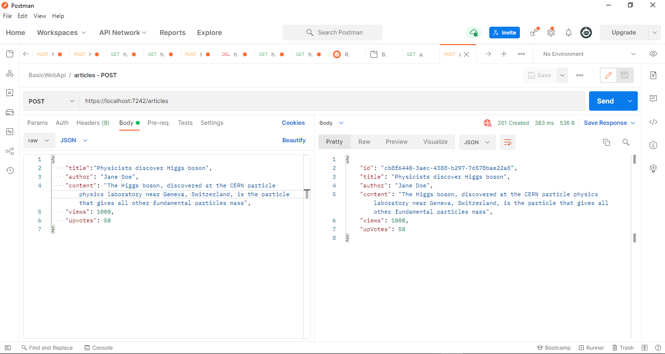
Task: Move to the next tabs with right arrow
Action: point(488,54)
